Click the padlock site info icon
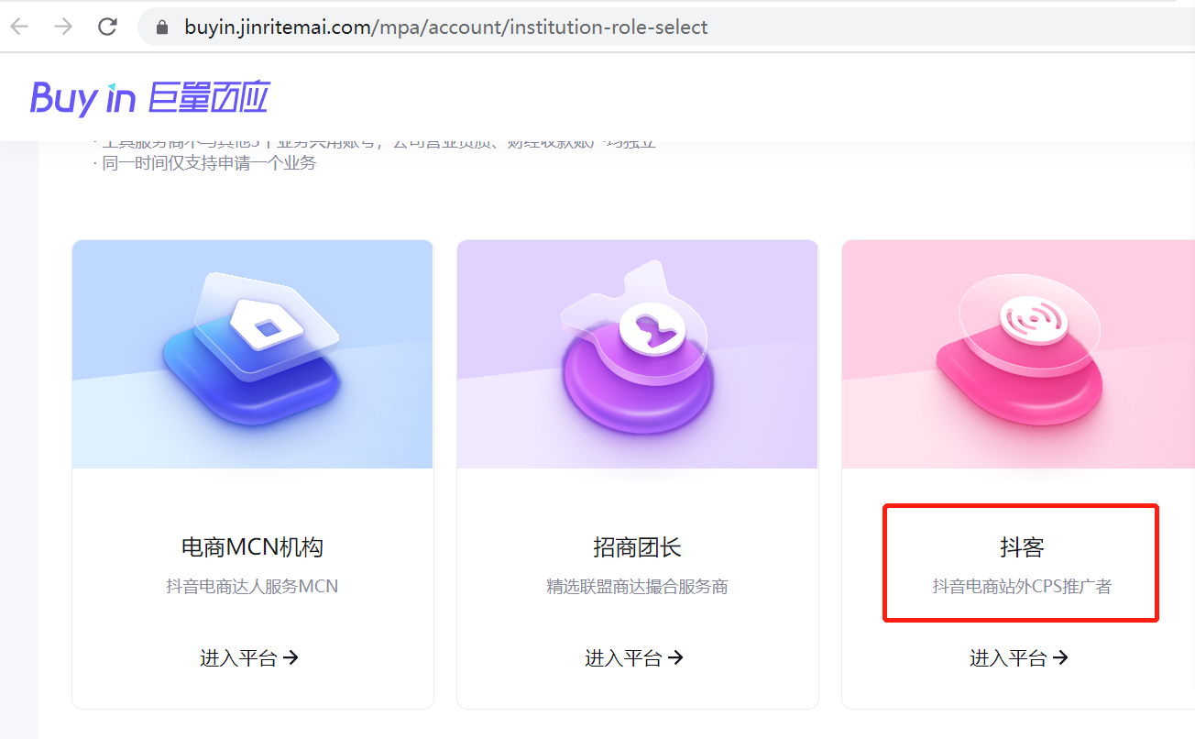The image size is (1195, 739). (x=163, y=28)
